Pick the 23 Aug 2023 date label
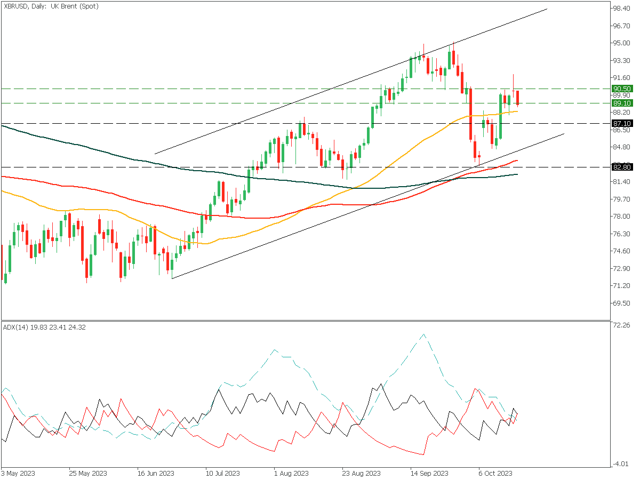Screen dimensions: 640x480 362,473
